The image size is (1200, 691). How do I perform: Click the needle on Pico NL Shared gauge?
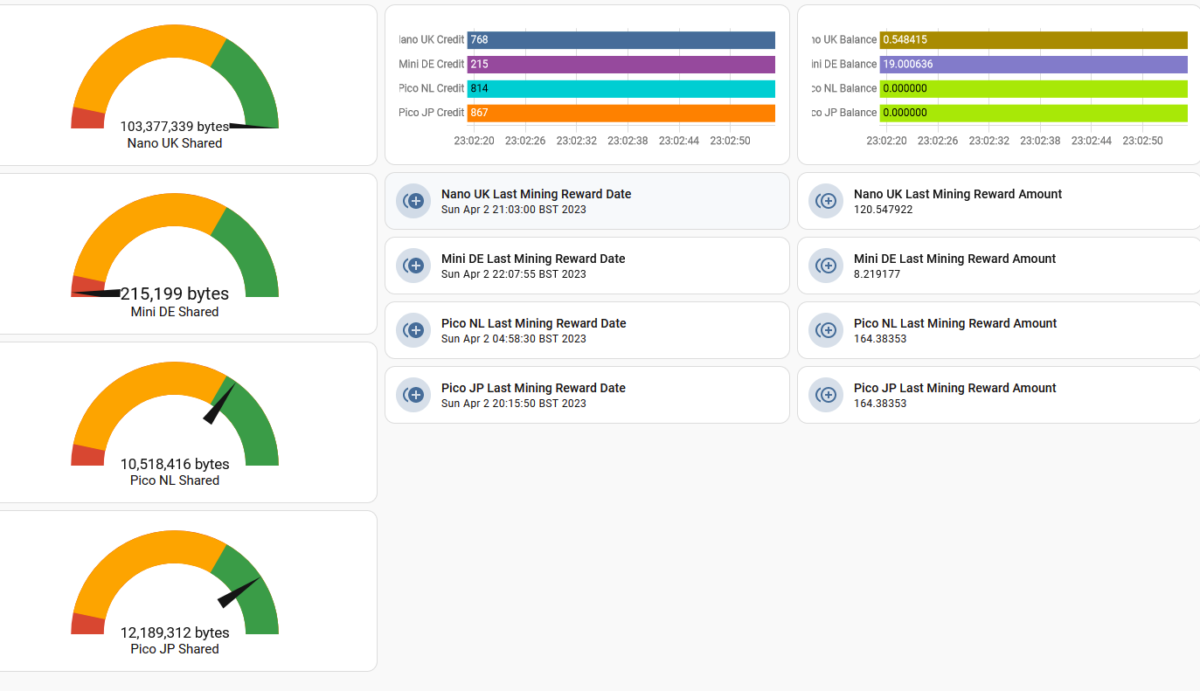(220, 403)
